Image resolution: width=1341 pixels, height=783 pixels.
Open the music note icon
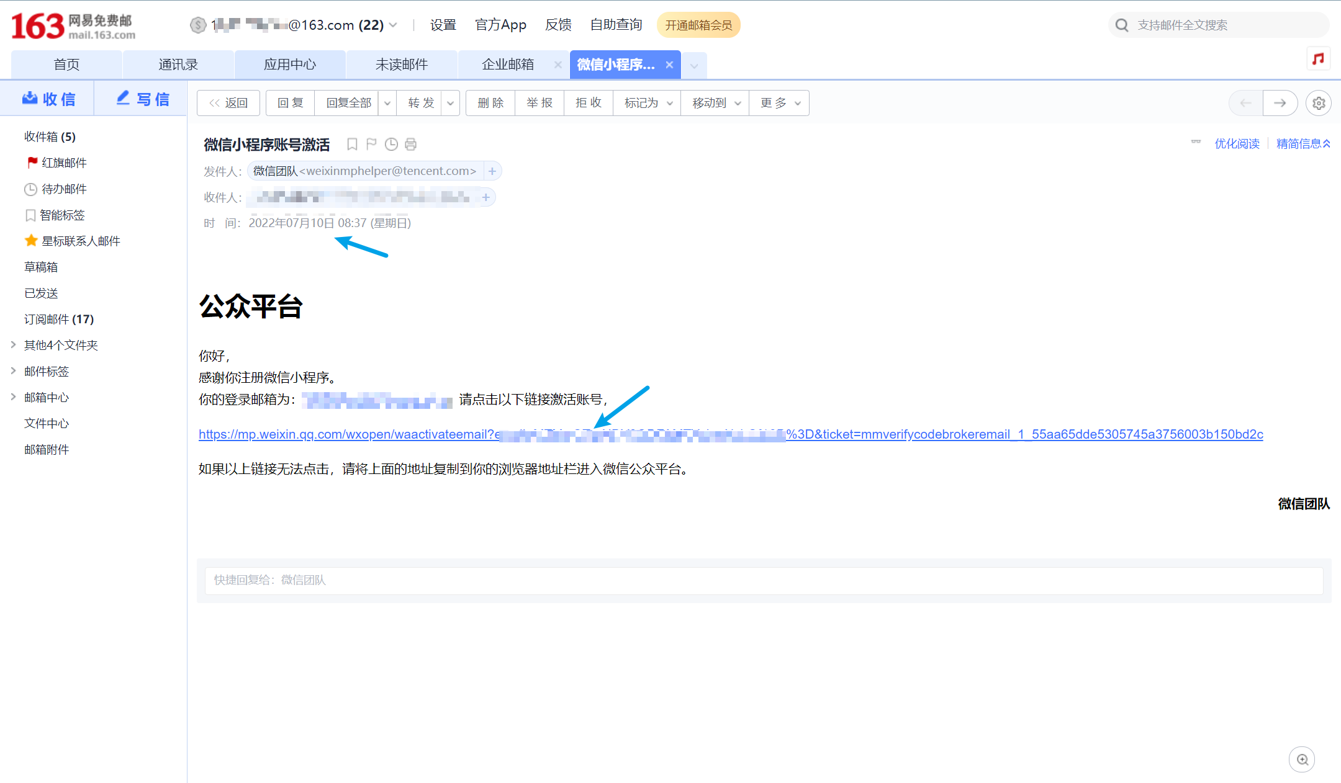pos(1318,59)
